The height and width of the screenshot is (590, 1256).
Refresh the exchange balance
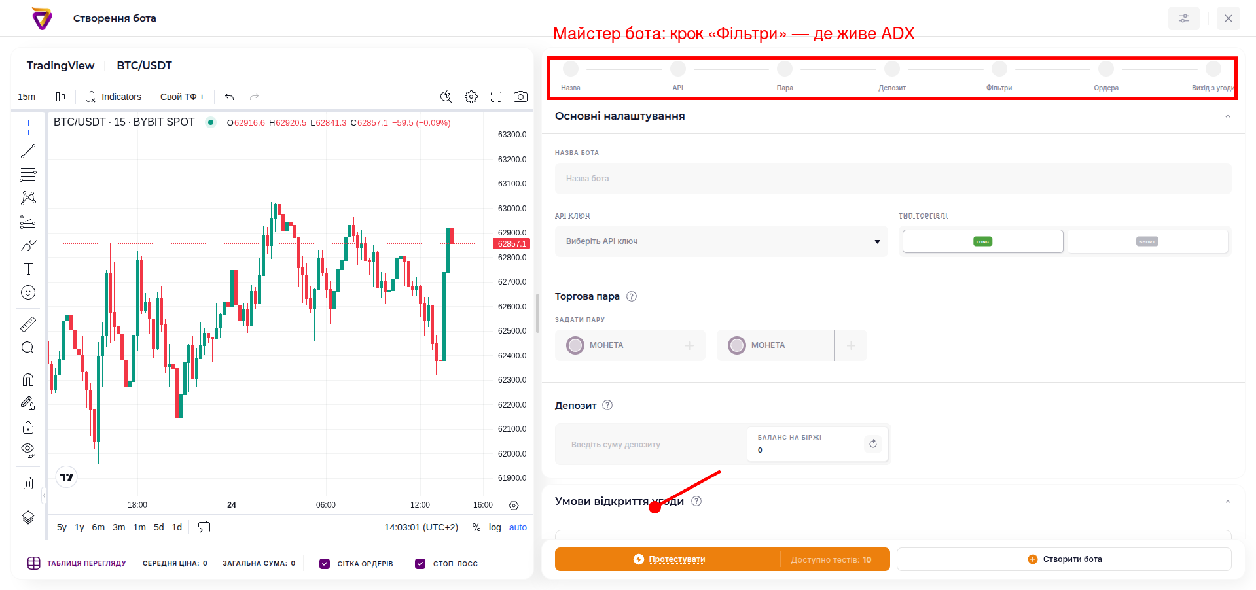coord(872,443)
